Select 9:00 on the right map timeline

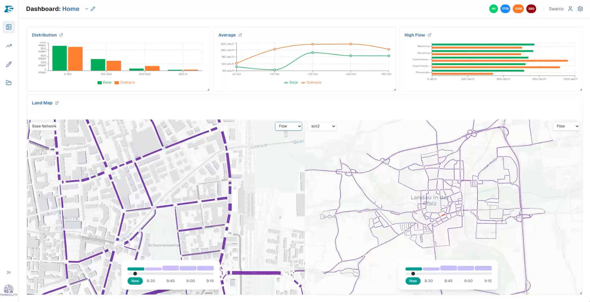point(468,281)
